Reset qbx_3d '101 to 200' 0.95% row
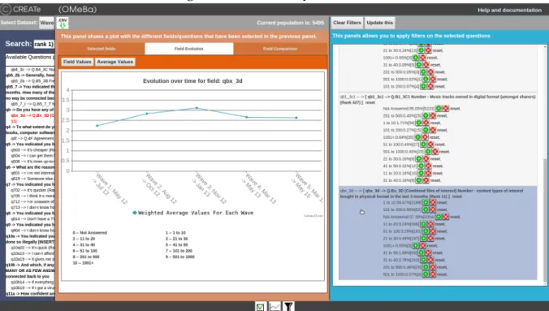The width and height of the screenshot is (549, 311). coord(443,209)
